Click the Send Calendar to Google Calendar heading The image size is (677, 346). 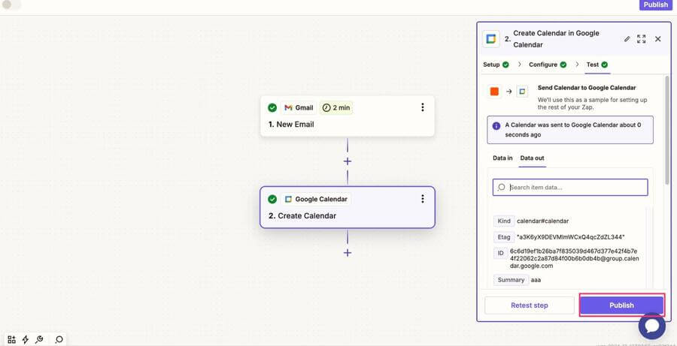point(586,88)
